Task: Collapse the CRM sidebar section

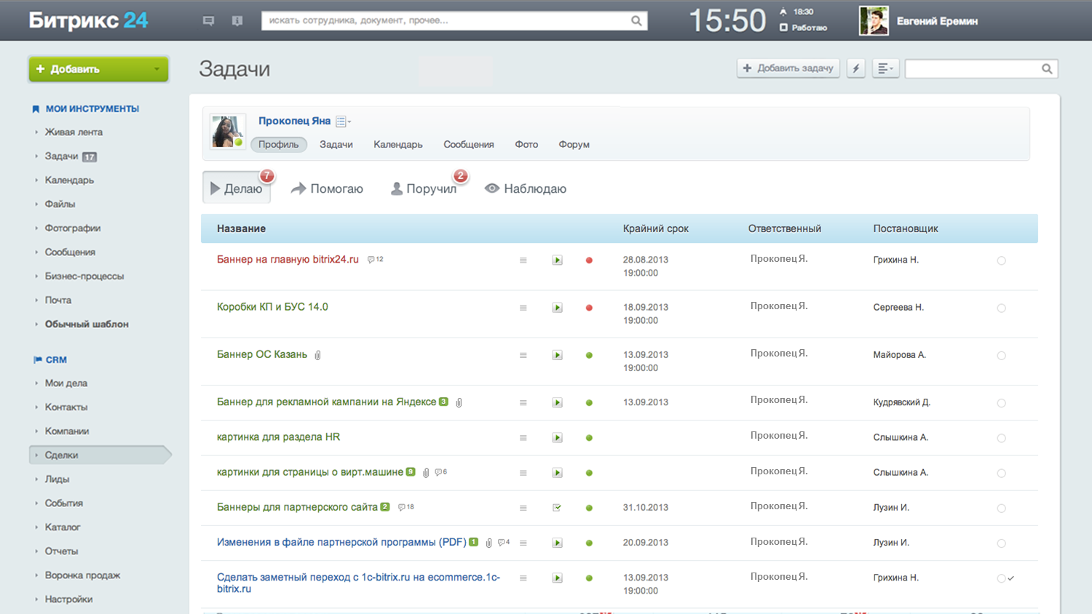Action: (x=50, y=359)
